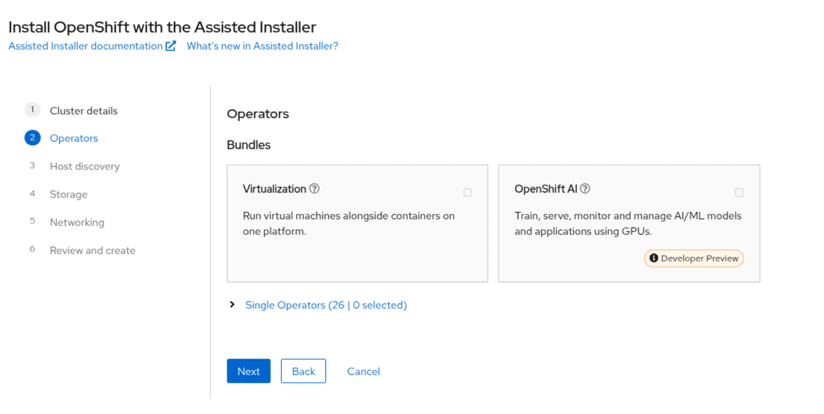Click the Developer Preview info icon
This screenshot has height=414, width=824.
[x=654, y=258]
